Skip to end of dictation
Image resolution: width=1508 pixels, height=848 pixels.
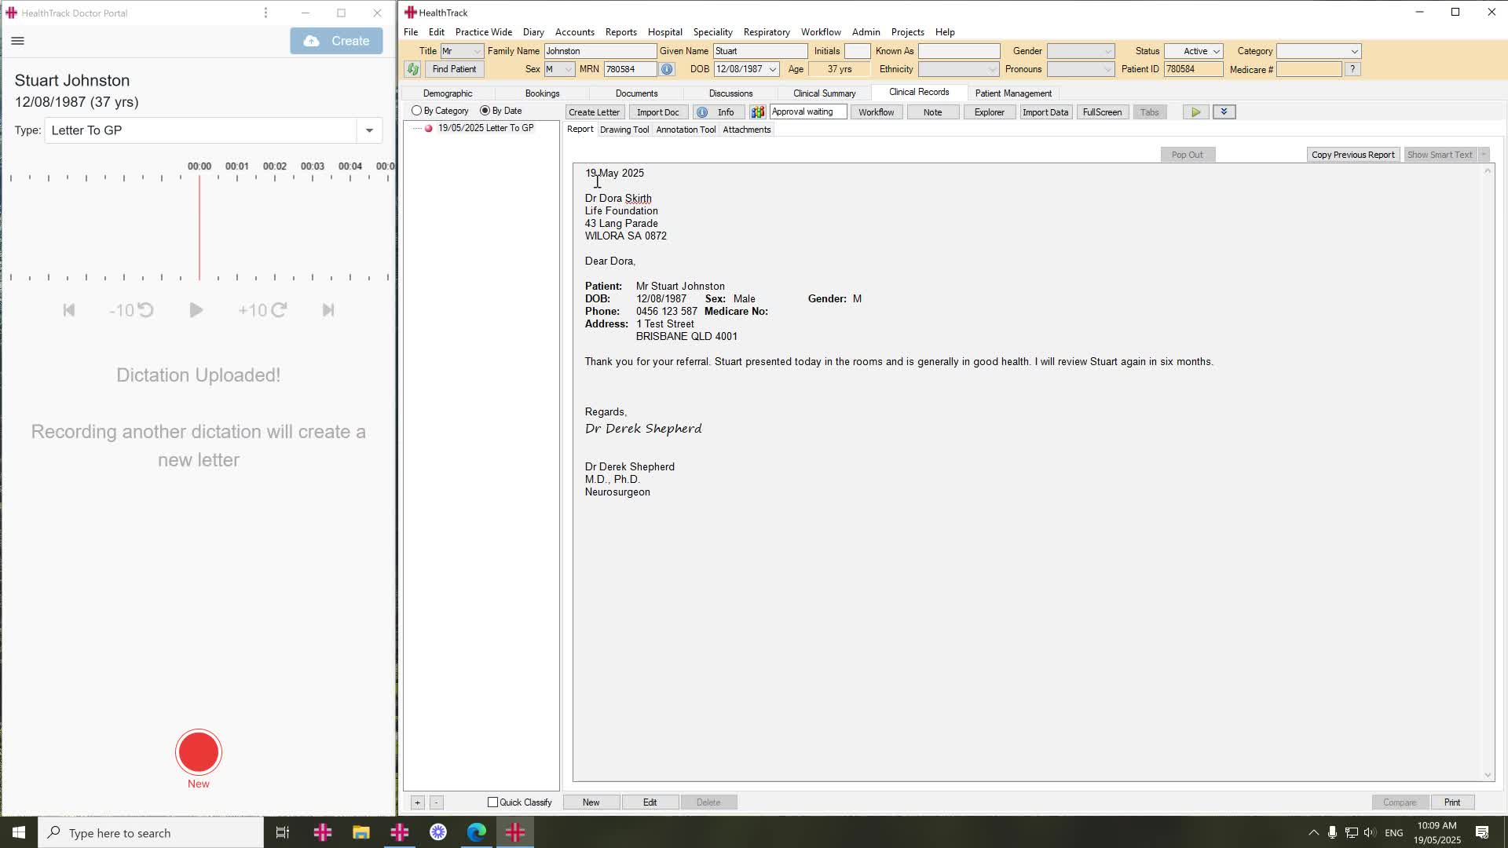coord(328,310)
